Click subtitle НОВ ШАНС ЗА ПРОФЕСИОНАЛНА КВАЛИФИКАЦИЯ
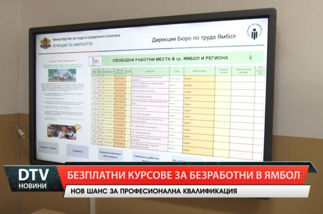 153,191
